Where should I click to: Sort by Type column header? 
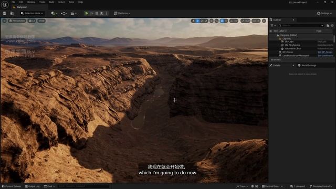(319, 31)
